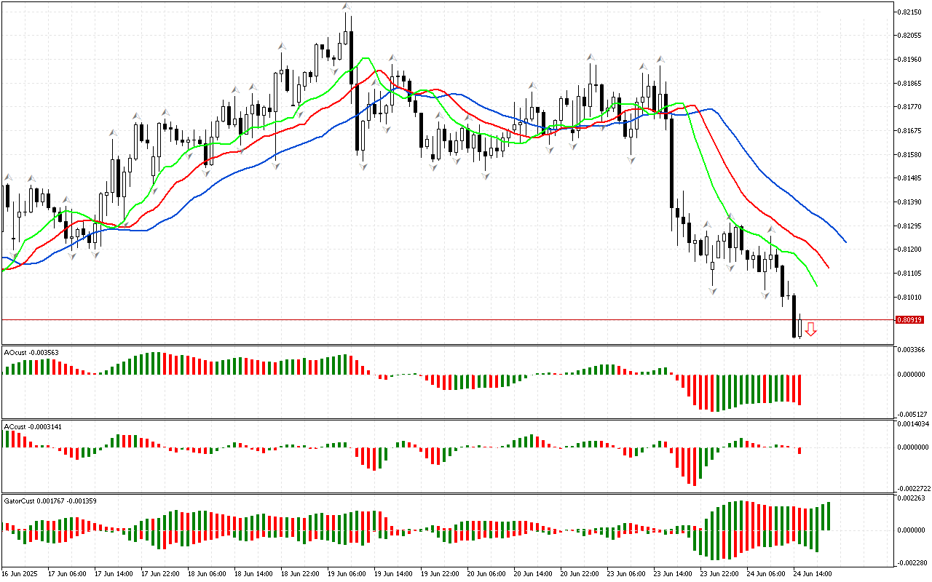
Task: Click the 19 Jun 14:00 time label
Action: click(x=392, y=574)
